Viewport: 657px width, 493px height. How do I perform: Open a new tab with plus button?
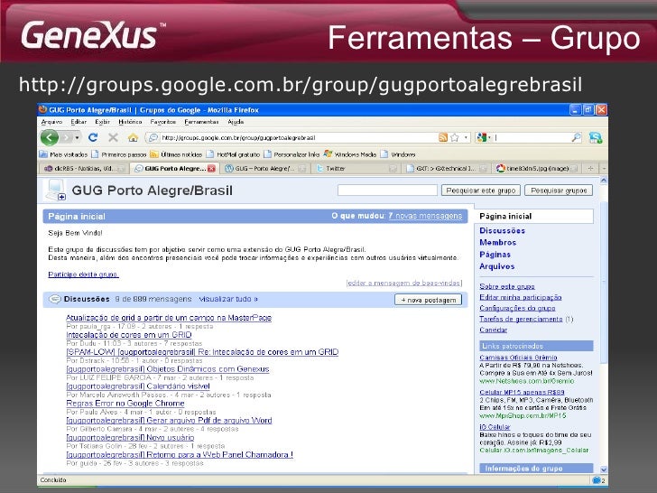590,169
